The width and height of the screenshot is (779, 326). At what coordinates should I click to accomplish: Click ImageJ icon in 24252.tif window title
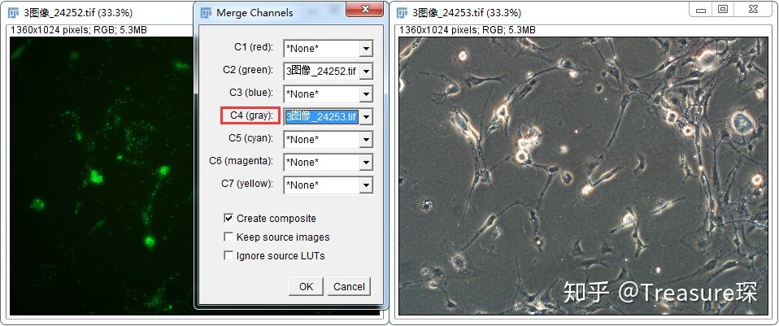(x=13, y=12)
